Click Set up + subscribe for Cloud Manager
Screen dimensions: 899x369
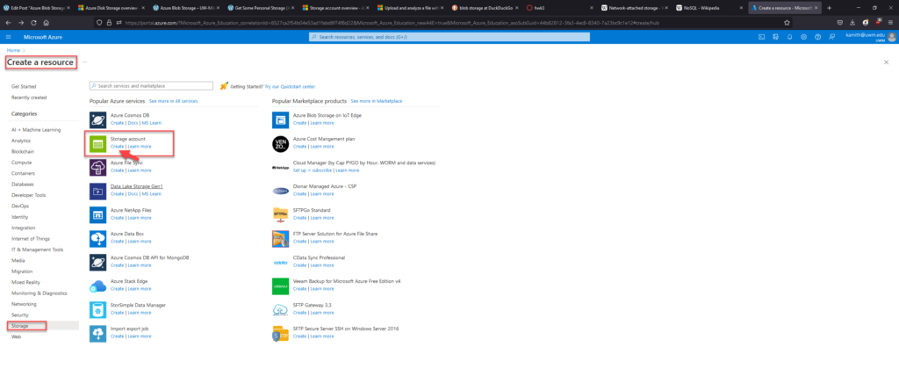click(x=313, y=170)
